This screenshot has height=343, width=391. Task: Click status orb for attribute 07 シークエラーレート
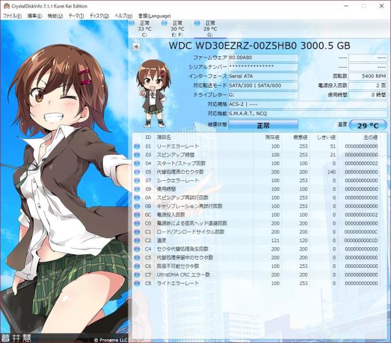pos(137,181)
